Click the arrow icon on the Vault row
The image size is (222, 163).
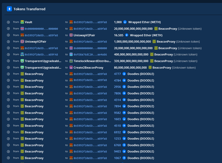(8, 22)
